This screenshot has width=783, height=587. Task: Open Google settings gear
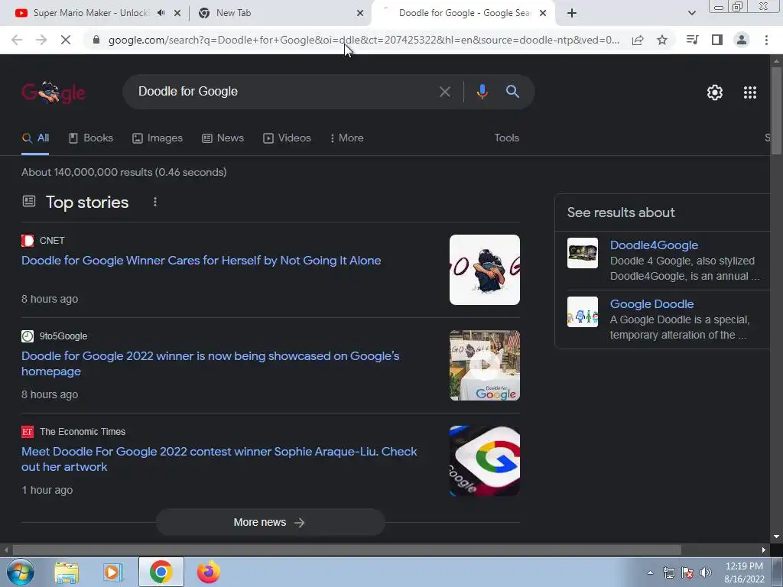click(715, 92)
